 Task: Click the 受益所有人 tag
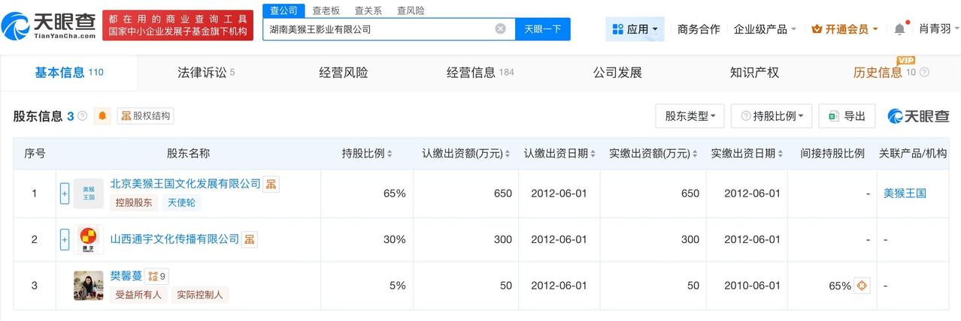pos(138,295)
